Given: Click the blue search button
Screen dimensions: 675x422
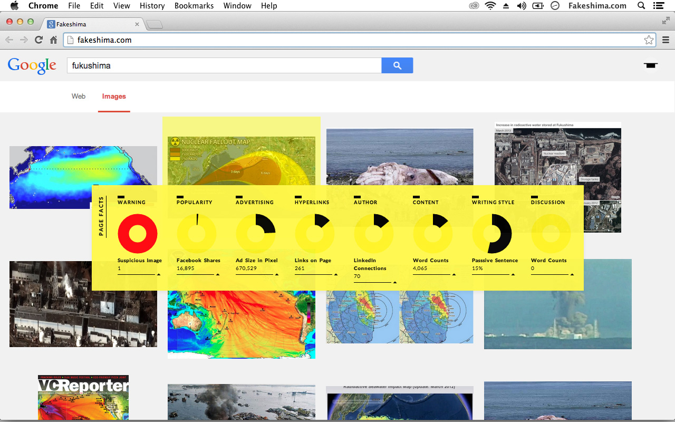Looking at the screenshot, I should coord(397,65).
